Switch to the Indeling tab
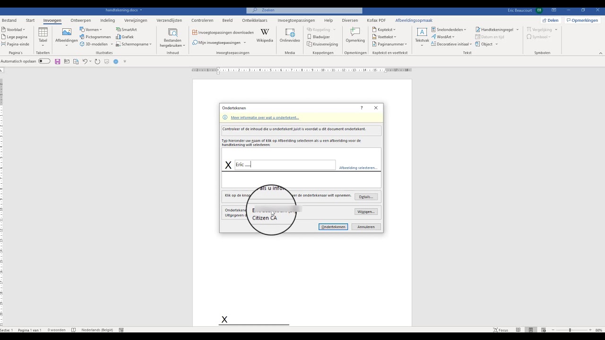605x340 pixels. click(x=108, y=20)
